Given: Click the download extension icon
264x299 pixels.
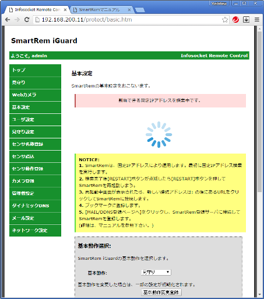Looking at the screenshot, I should (x=246, y=20).
